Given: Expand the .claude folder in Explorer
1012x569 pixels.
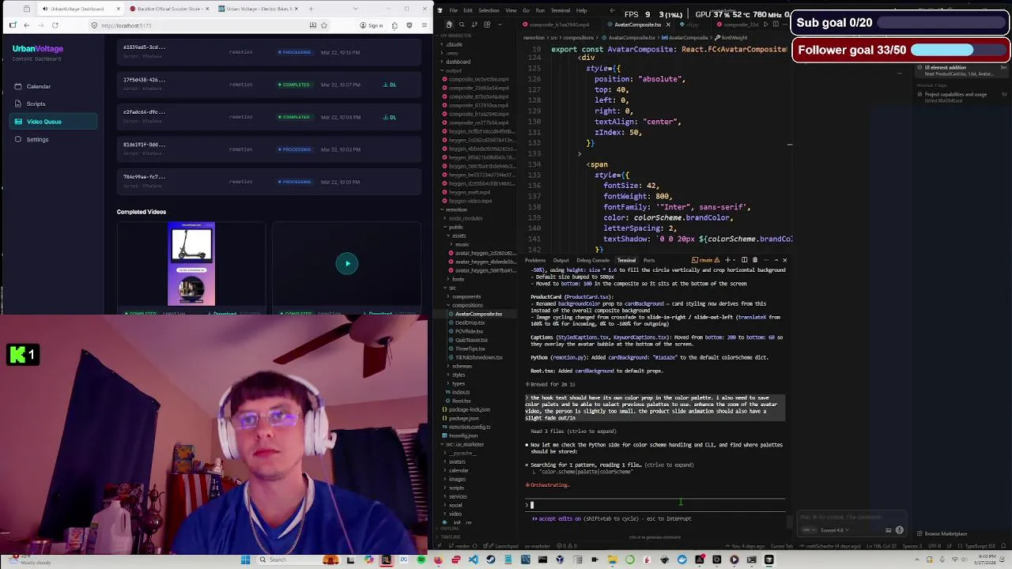Looking at the screenshot, I should point(455,44).
